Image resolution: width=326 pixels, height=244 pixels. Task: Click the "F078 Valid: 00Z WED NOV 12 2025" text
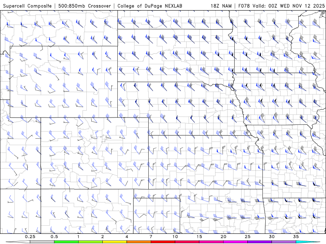[281, 6]
